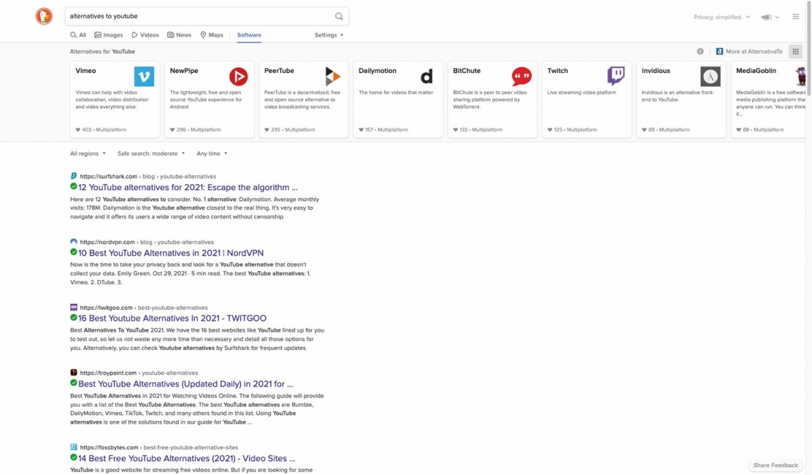The width and height of the screenshot is (812, 475).
Task: Click the Troypoint favicon
Action: pyautogui.click(x=74, y=373)
